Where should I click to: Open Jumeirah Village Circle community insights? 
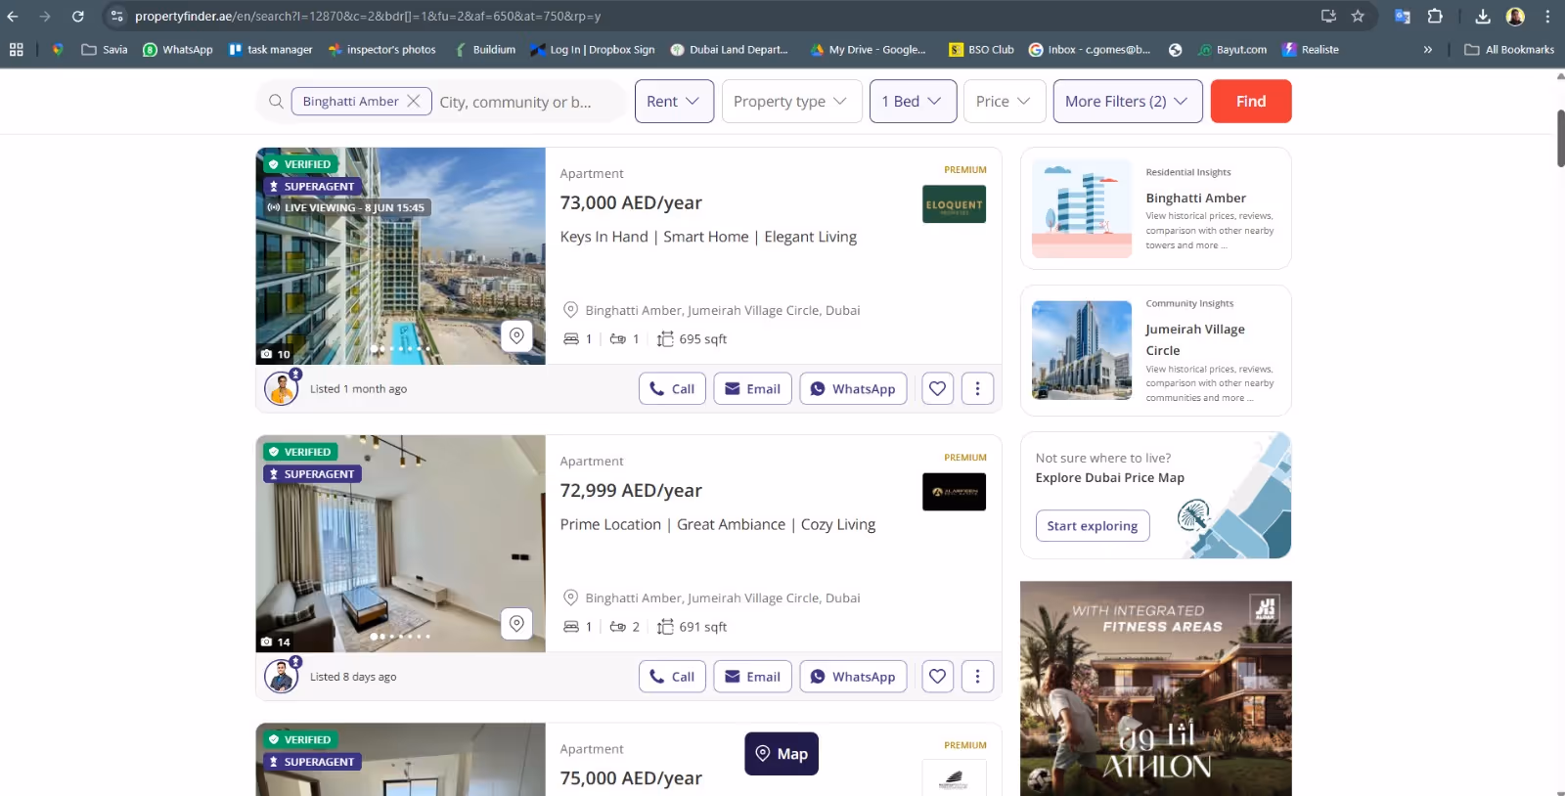[1155, 350]
